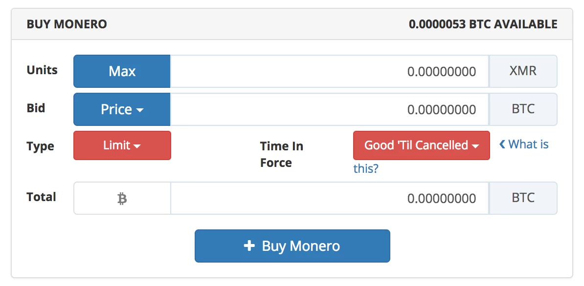Click the BTC label beside the Bid field
584x286 pixels.
tap(523, 109)
